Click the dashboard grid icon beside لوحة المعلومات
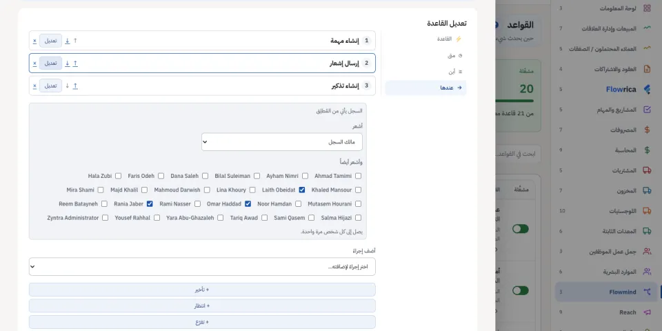Image resolution: width=662 pixels, height=331 pixels. (x=647, y=8)
